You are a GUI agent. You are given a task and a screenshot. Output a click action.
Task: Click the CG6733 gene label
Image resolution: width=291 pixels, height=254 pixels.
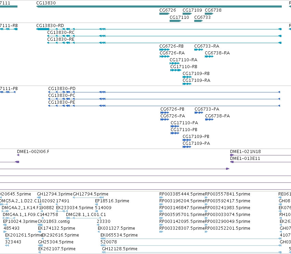tap(202, 17)
